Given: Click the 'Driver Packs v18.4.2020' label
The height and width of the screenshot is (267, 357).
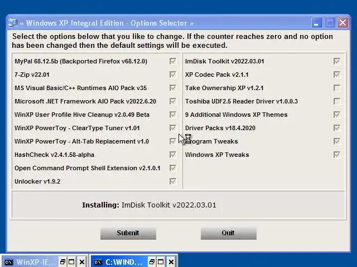Looking at the screenshot, I should pyautogui.click(x=220, y=128).
